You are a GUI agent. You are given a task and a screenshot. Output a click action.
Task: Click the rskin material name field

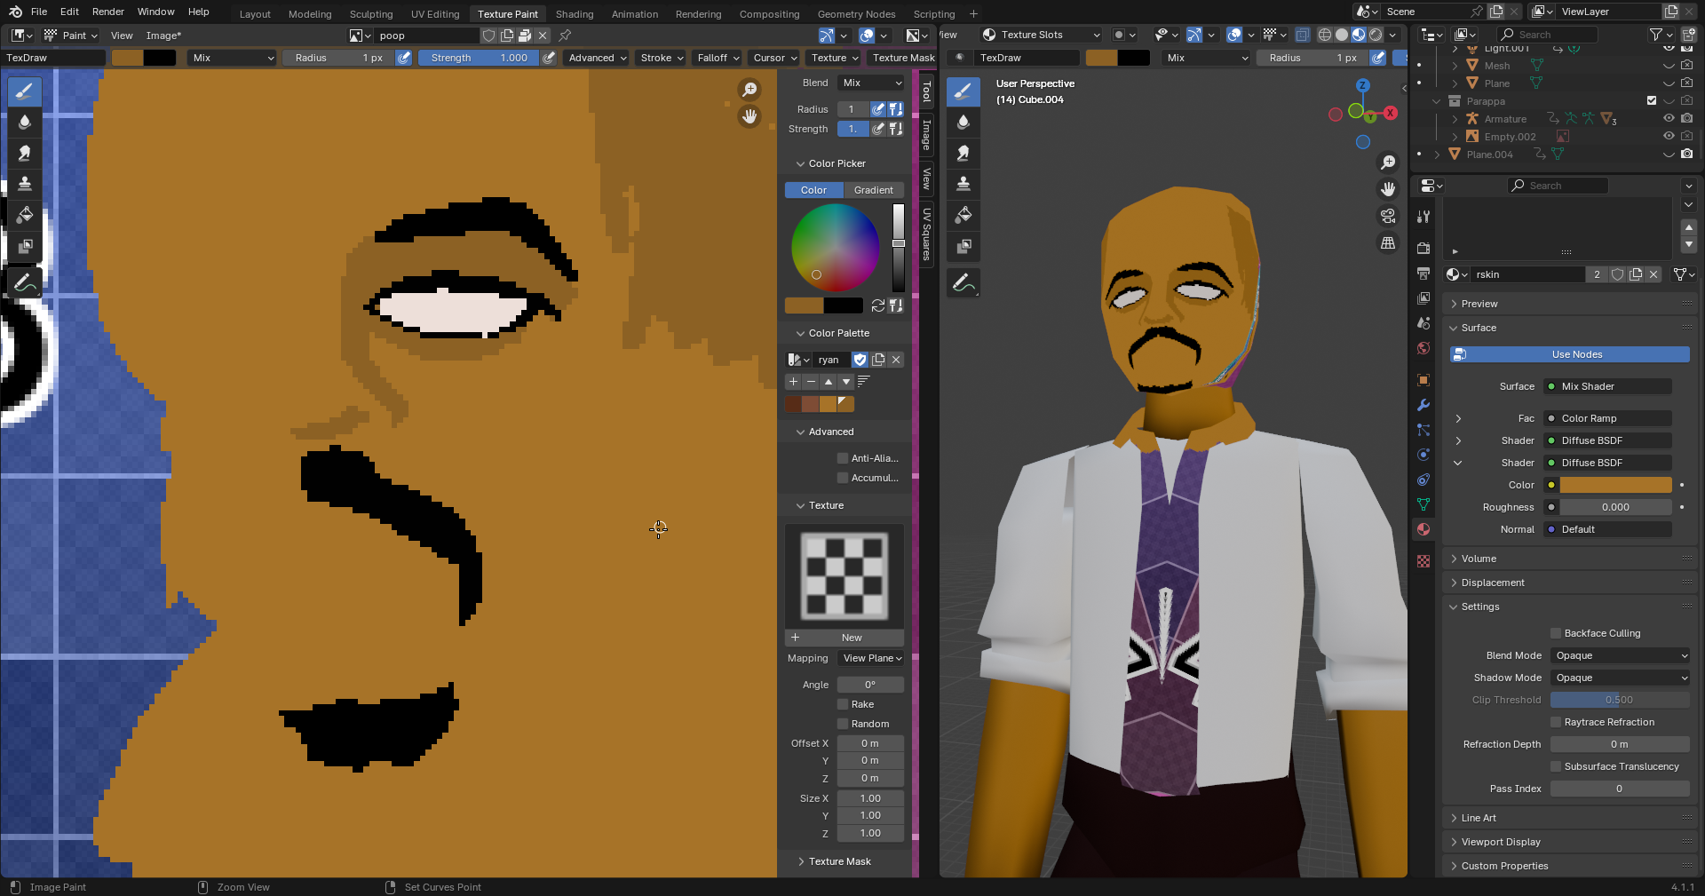coord(1527,274)
